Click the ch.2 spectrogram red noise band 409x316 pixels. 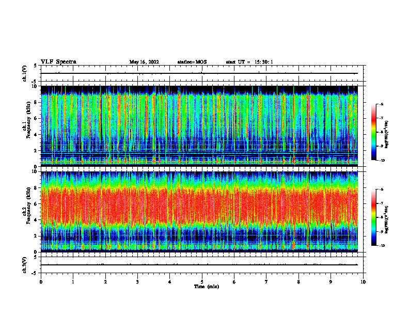199,206
